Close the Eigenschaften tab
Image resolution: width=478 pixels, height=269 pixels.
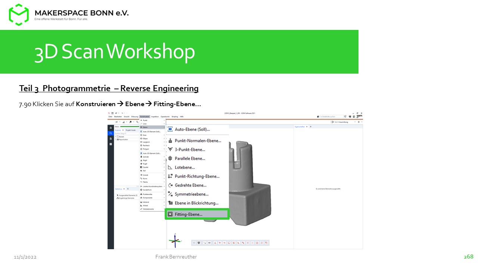307,127
